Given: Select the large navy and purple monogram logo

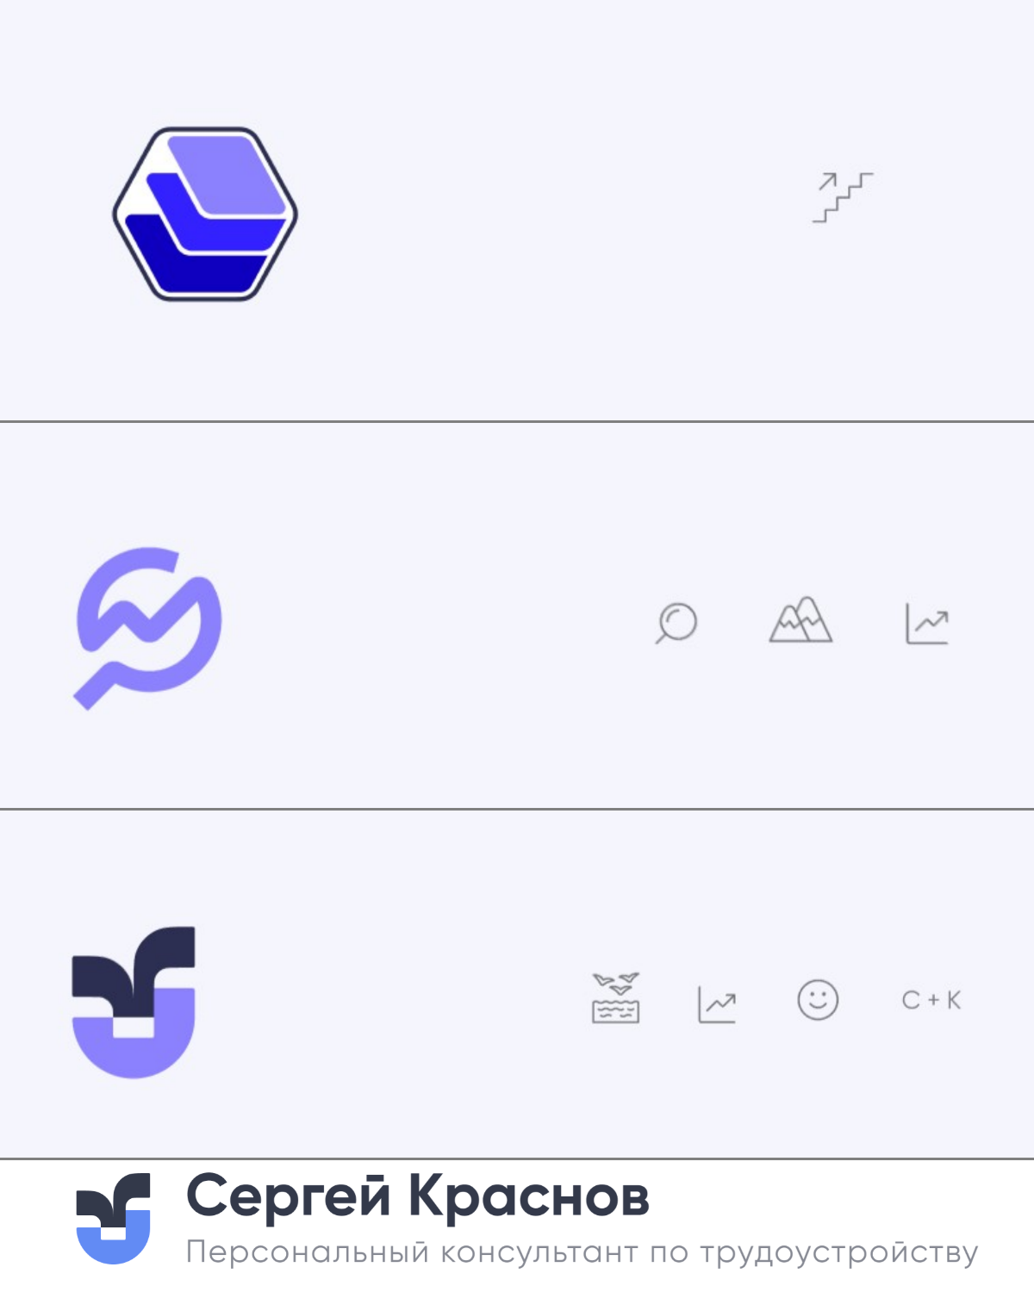Looking at the screenshot, I should point(134,1002).
